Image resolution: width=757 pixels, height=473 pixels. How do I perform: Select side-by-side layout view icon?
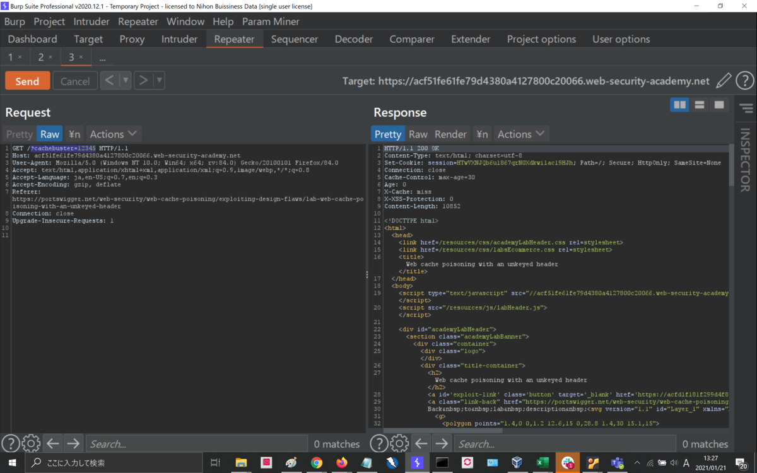[679, 105]
